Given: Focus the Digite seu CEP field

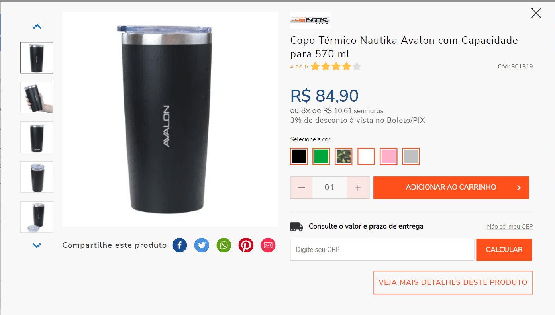Looking at the screenshot, I should click(382, 250).
